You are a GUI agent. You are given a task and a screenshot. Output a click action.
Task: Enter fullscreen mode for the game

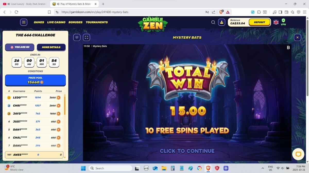pyautogui.click(x=87, y=37)
